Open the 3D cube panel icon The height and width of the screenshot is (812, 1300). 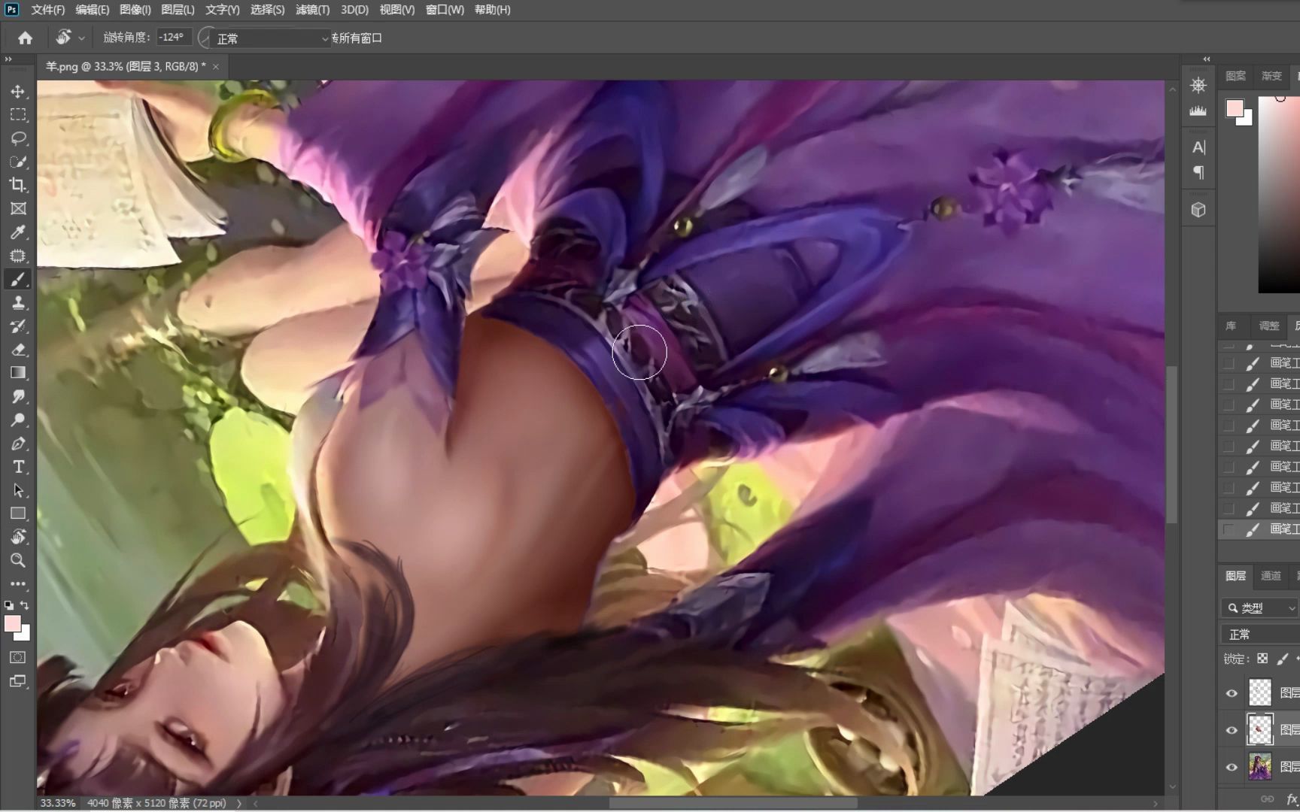pos(1198,210)
